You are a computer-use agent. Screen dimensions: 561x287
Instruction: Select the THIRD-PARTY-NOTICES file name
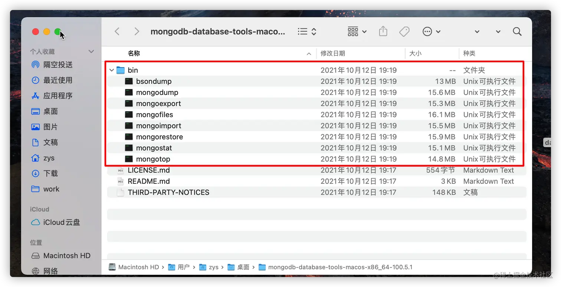tap(168, 192)
